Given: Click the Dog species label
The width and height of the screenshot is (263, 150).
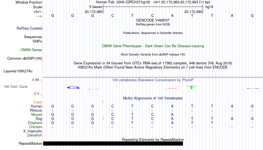Looking at the screenshot, I should click(x=39, y=119).
